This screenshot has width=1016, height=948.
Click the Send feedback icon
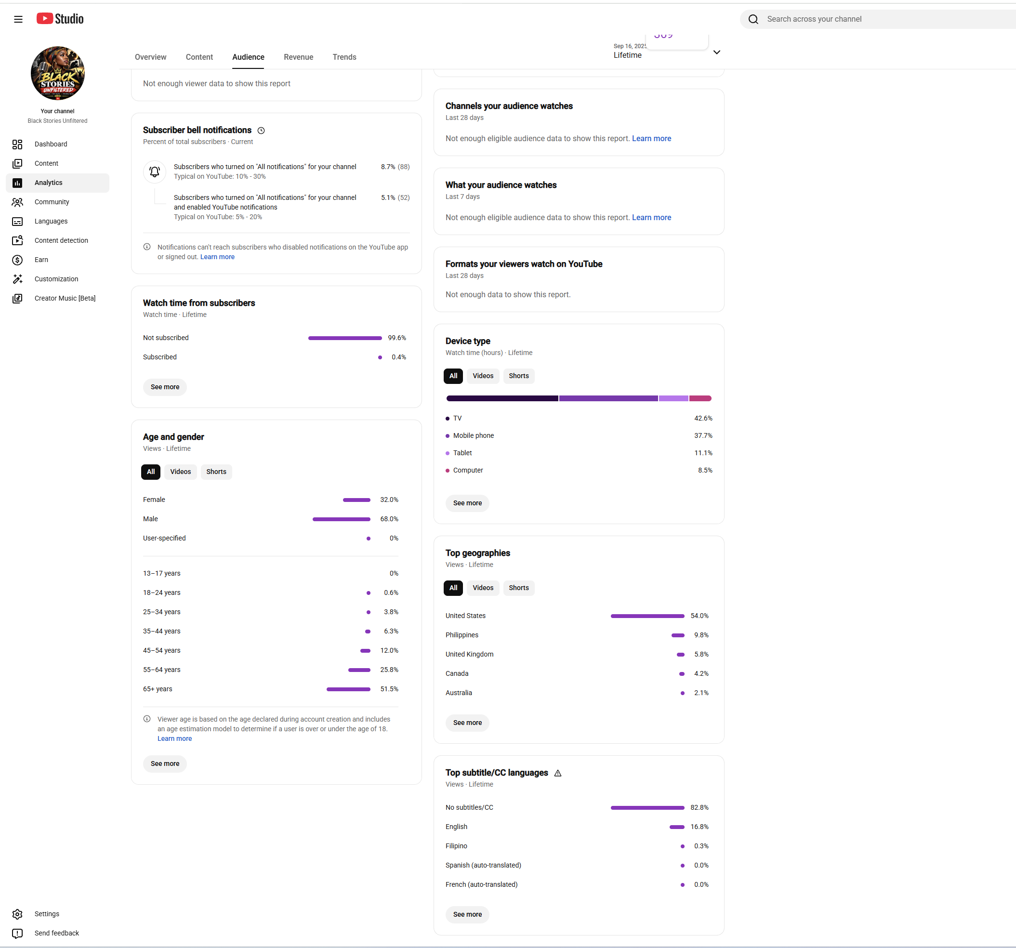(17, 933)
